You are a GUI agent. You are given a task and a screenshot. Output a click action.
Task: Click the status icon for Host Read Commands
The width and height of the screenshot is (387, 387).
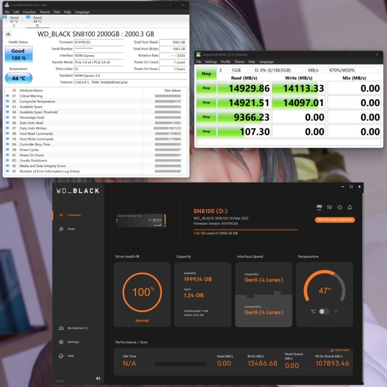coord(8,133)
